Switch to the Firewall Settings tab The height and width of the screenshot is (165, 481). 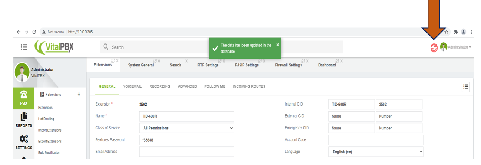(288, 65)
